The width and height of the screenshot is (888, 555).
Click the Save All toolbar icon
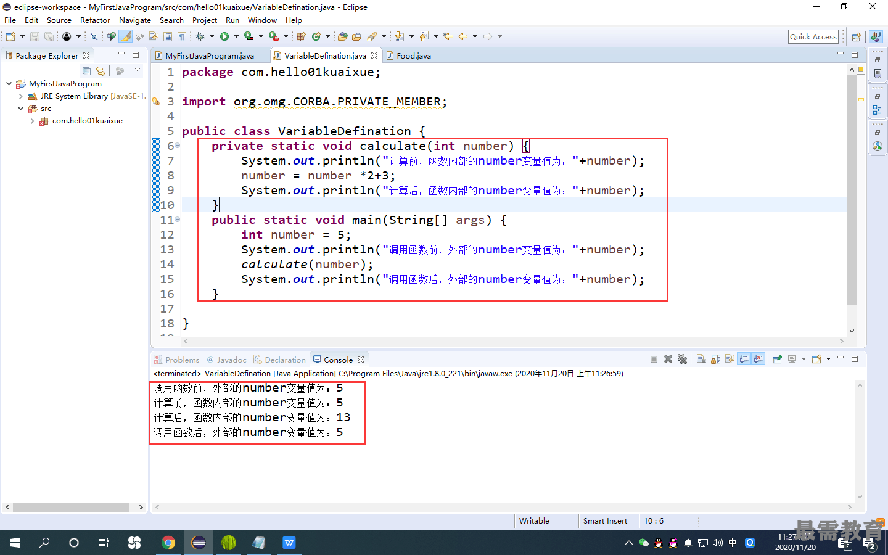(x=49, y=37)
